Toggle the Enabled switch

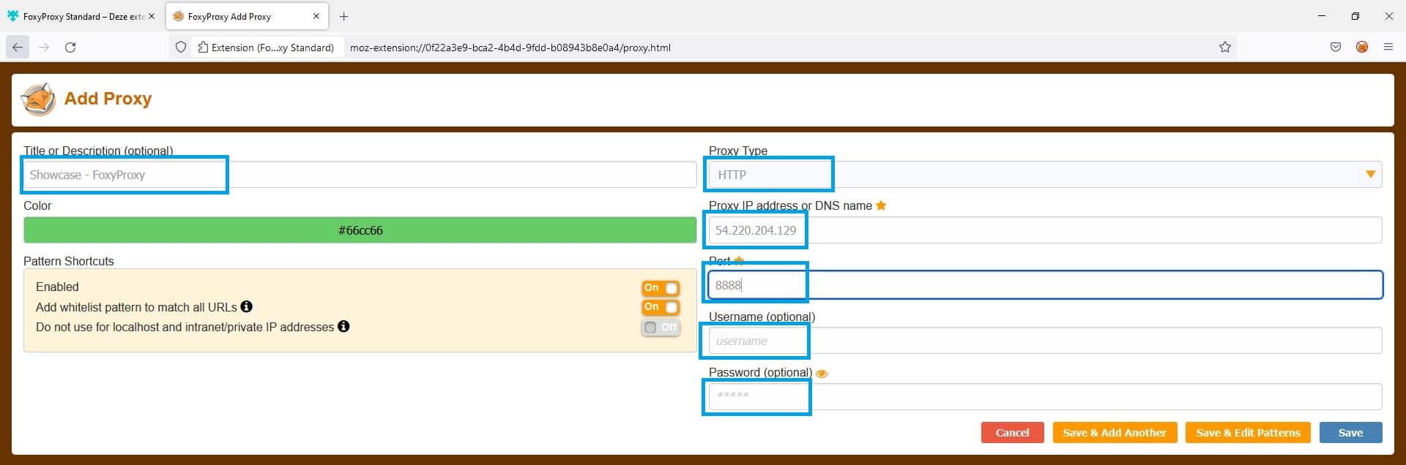661,288
